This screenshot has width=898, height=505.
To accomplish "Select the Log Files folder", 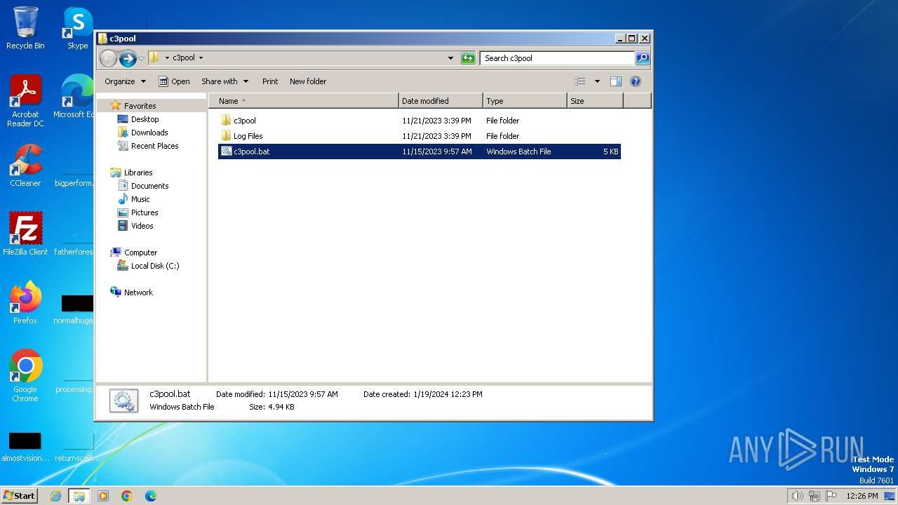I will pos(419,136).
